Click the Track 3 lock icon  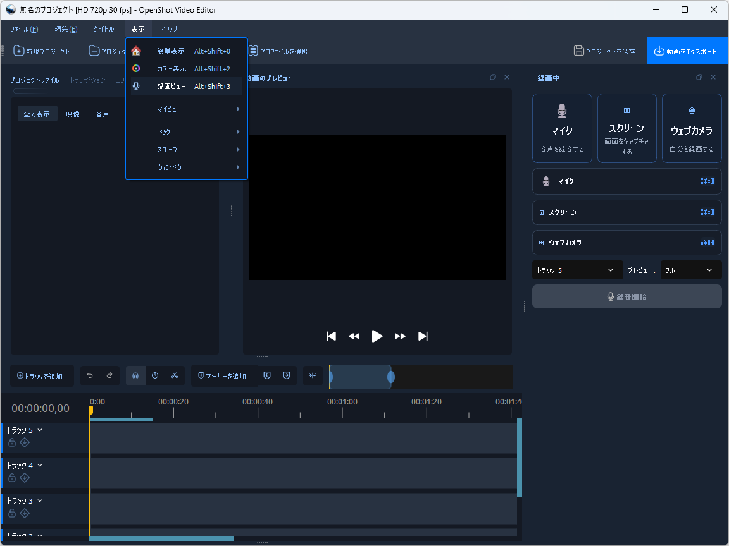coord(12,513)
